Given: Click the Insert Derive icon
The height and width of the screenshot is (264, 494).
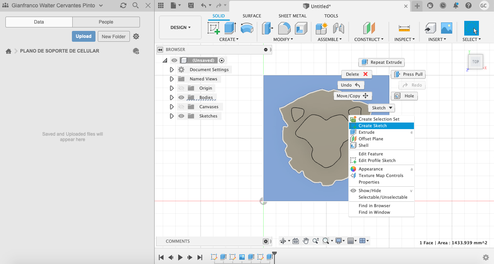Looking at the screenshot, I should [430, 28].
